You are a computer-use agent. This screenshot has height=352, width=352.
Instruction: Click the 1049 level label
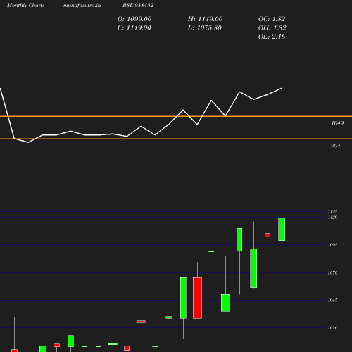(337, 123)
